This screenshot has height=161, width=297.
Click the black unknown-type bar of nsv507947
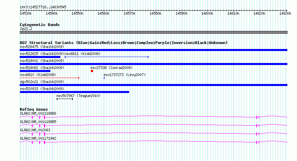tap(65, 99)
